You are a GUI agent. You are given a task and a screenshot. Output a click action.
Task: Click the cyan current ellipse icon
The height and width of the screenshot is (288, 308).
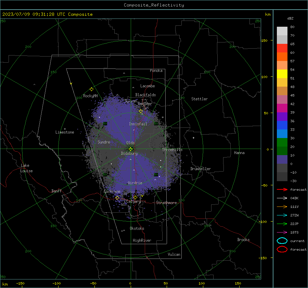282,241
